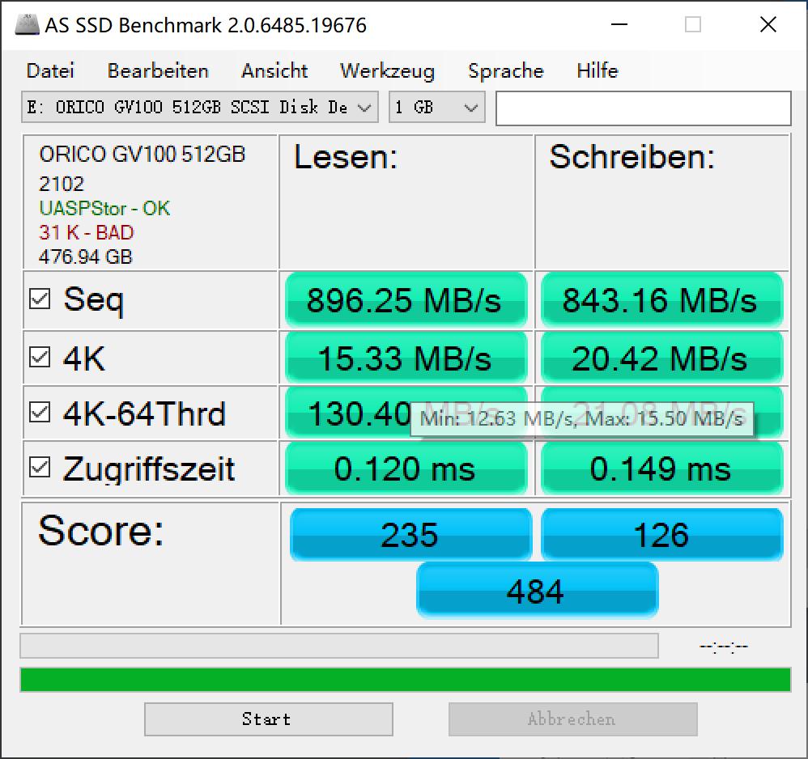
Task: Click the AS SSD Benchmark app icon
Action: click(27, 25)
